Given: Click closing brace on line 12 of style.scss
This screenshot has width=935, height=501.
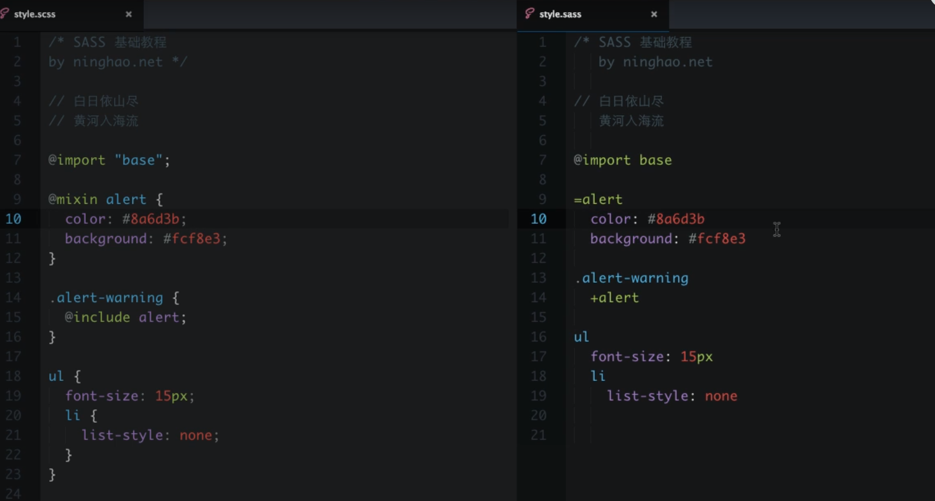Looking at the screenshot, I should pyautogui.click(x=52, y=258).
